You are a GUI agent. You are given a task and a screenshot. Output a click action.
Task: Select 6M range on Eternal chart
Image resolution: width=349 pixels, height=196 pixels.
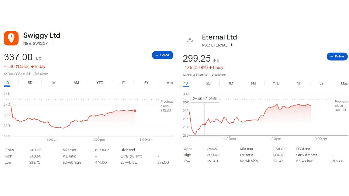[x=253, y=84]
